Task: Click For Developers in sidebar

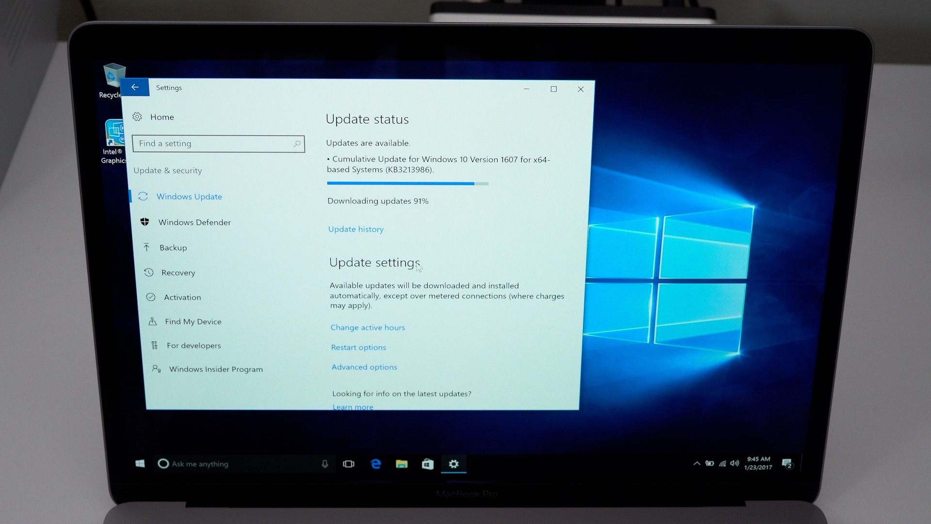Action: [x=192, y=345]
